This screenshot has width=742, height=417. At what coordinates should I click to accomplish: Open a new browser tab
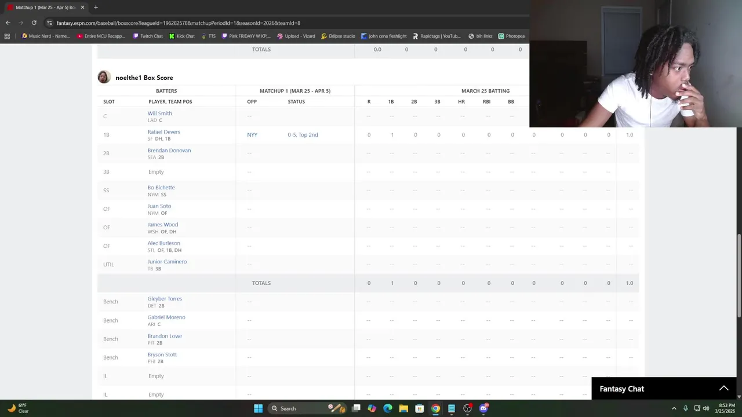[96, 7]
